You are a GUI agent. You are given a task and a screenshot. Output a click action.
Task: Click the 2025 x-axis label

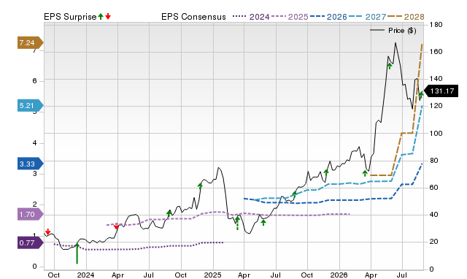click(x=212, y=275)
